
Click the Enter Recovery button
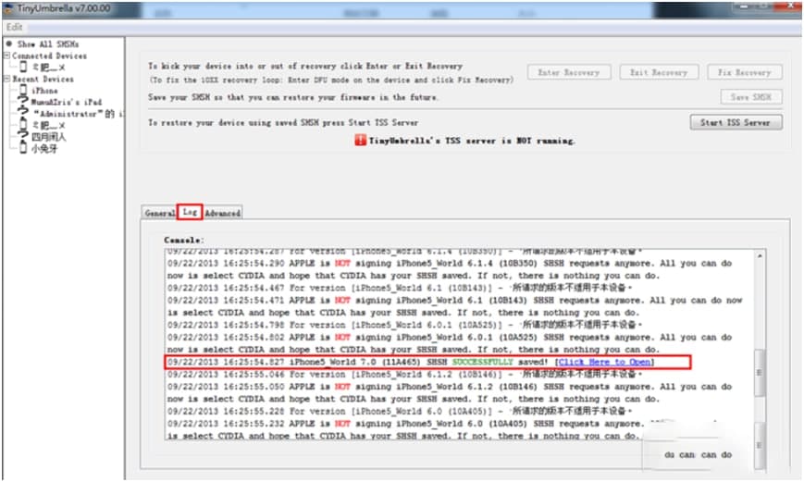click(x=569, y=72)
